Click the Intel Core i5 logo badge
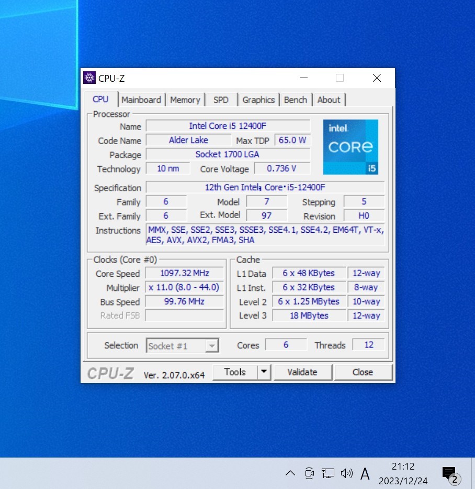The image size is (475, 489). pos(350,147)
